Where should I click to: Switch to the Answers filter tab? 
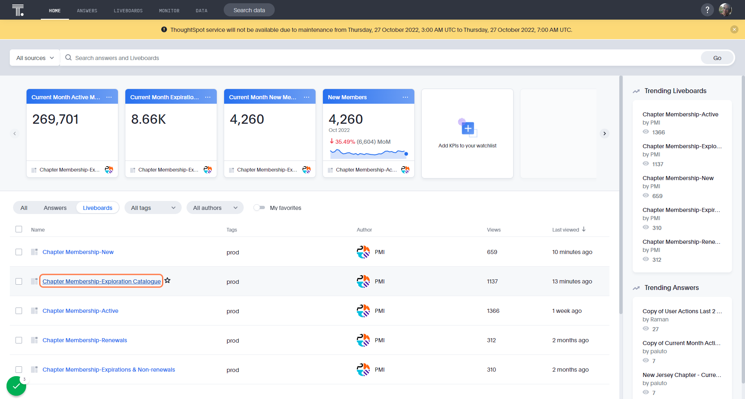tap(55, 208)
